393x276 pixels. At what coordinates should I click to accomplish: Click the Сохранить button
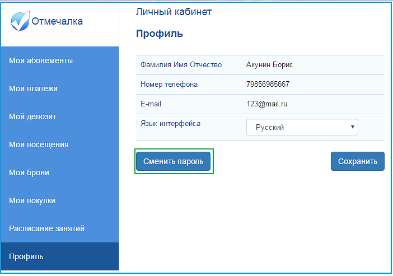pyautogui.click(x=357, y=161)
